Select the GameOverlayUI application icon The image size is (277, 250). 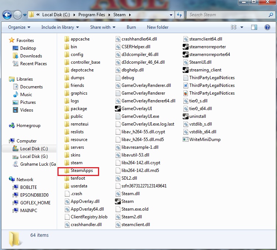pos(118,109)
